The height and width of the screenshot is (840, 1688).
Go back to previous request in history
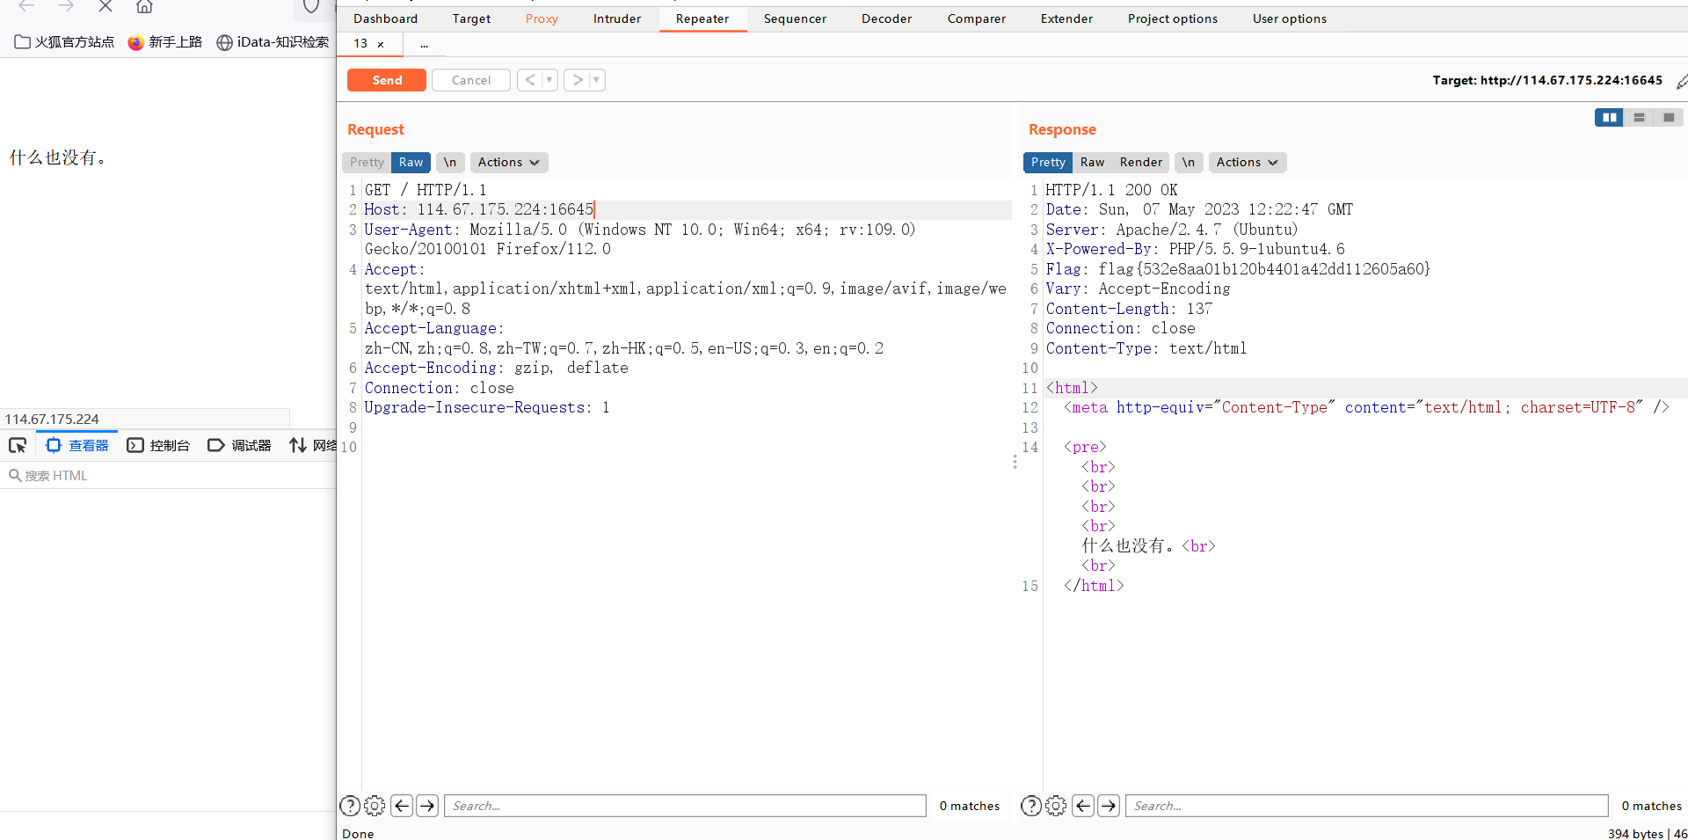(x=530, y=80)
